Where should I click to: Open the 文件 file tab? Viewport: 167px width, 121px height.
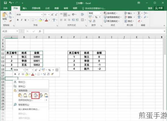point(5,8)
